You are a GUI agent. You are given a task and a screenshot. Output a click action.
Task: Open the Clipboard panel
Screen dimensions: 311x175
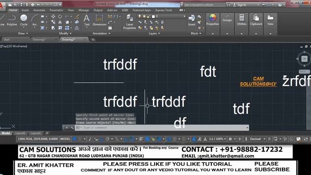click(x=256, y=20)
